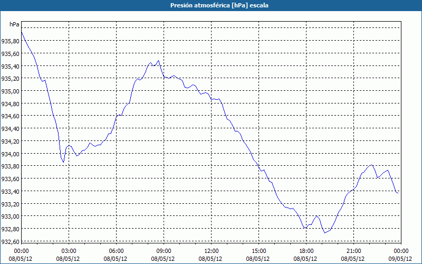Select the 933,40 y-axis label
The image size is (422, 264).
coord(10,191)
